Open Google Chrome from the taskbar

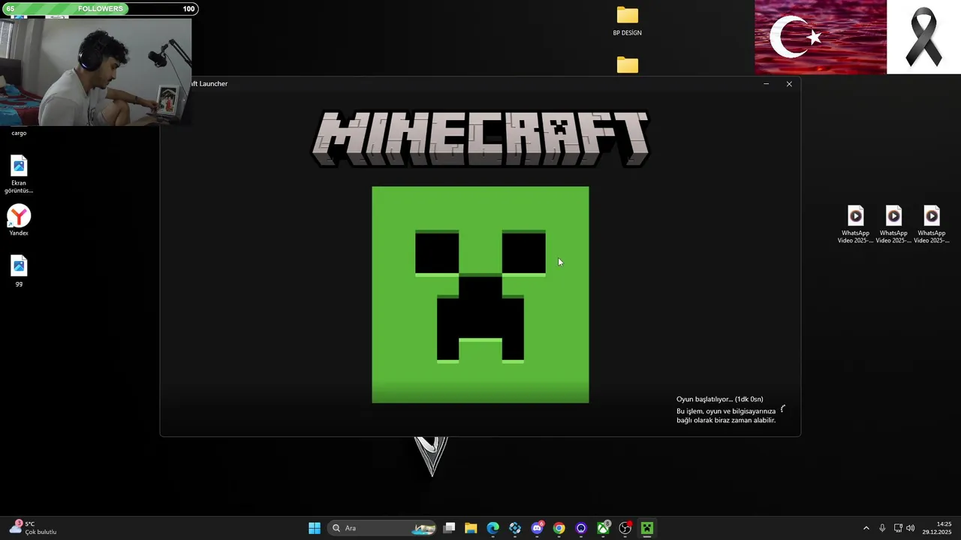[559, 528]
